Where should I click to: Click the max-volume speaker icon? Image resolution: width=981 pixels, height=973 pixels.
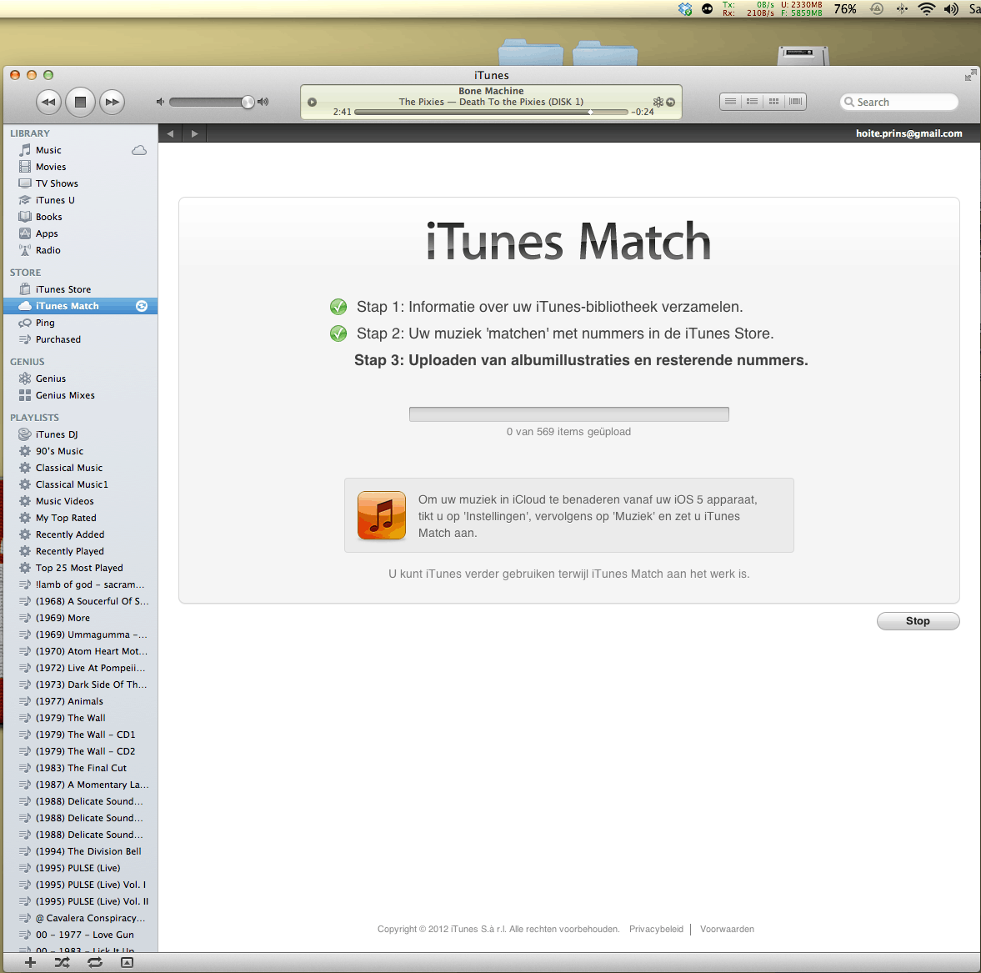[x=263, y=102]
